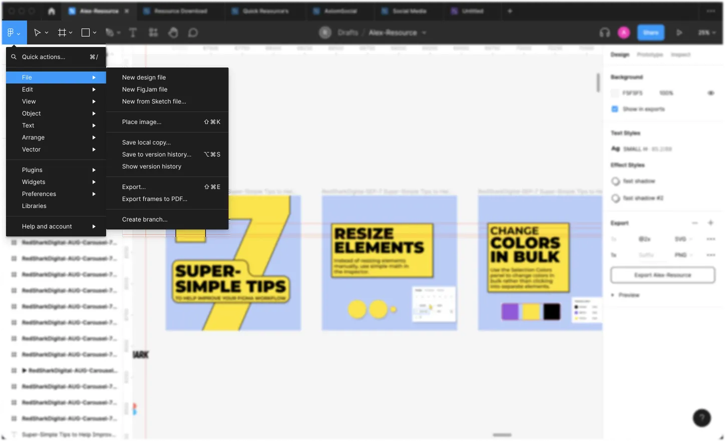Open the Resources panel icon
The image size is (725, 441).
tap(153, 32)
